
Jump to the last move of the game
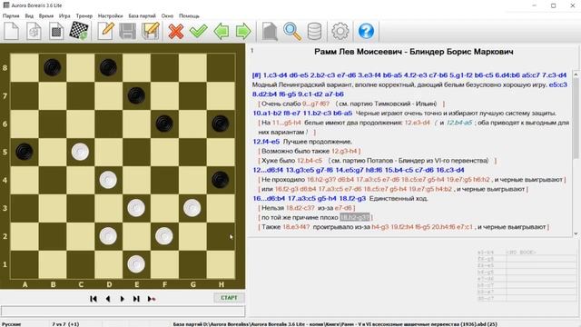click(x=136, y=299)
